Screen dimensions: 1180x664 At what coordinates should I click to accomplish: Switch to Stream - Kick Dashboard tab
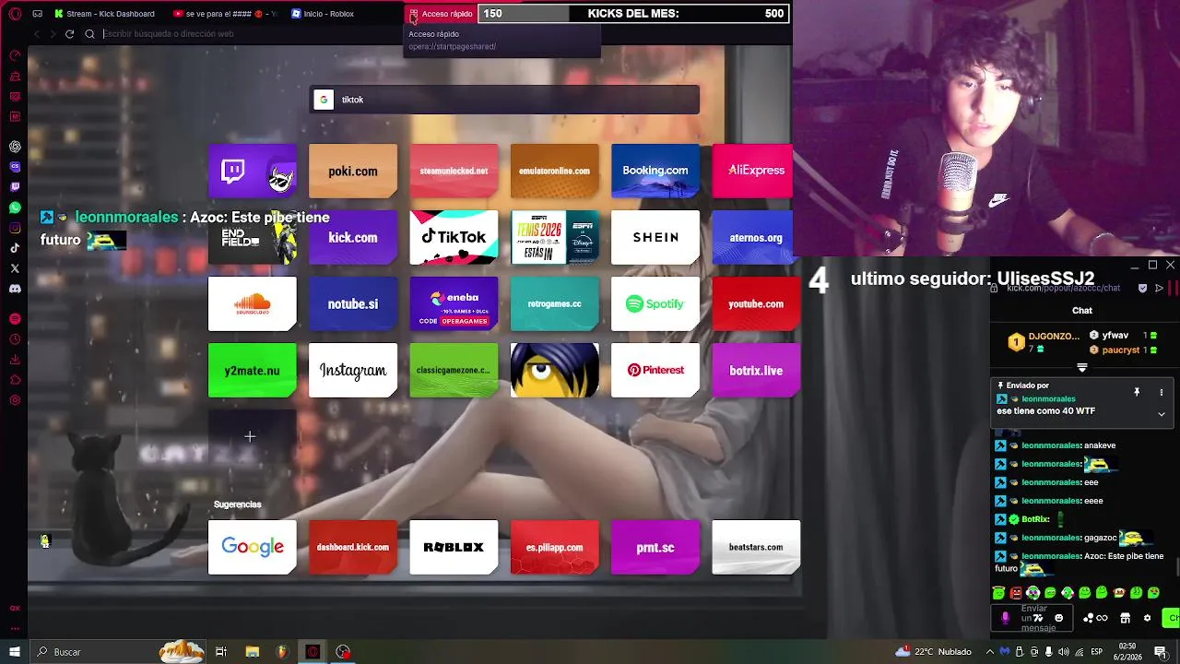click(x=105, y=14)
